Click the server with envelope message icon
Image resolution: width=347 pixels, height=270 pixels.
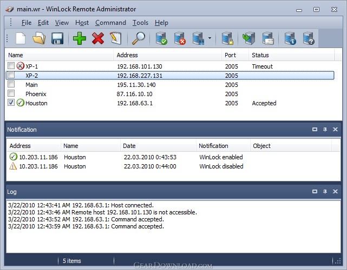pos(268,38)
